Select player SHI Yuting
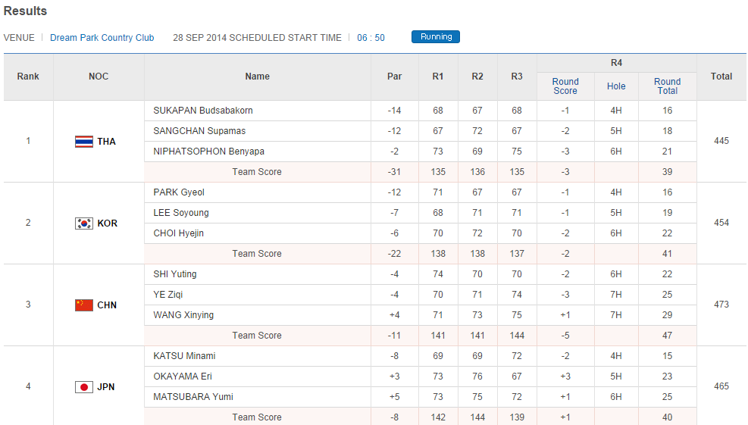The height and width of the screenshot is (425, 748). click(x=175, y=274)
